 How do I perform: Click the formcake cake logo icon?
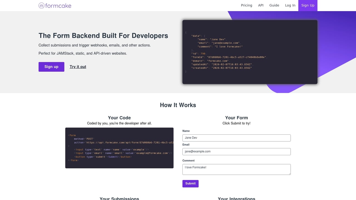pyautogui.click(x=41, y=5)
